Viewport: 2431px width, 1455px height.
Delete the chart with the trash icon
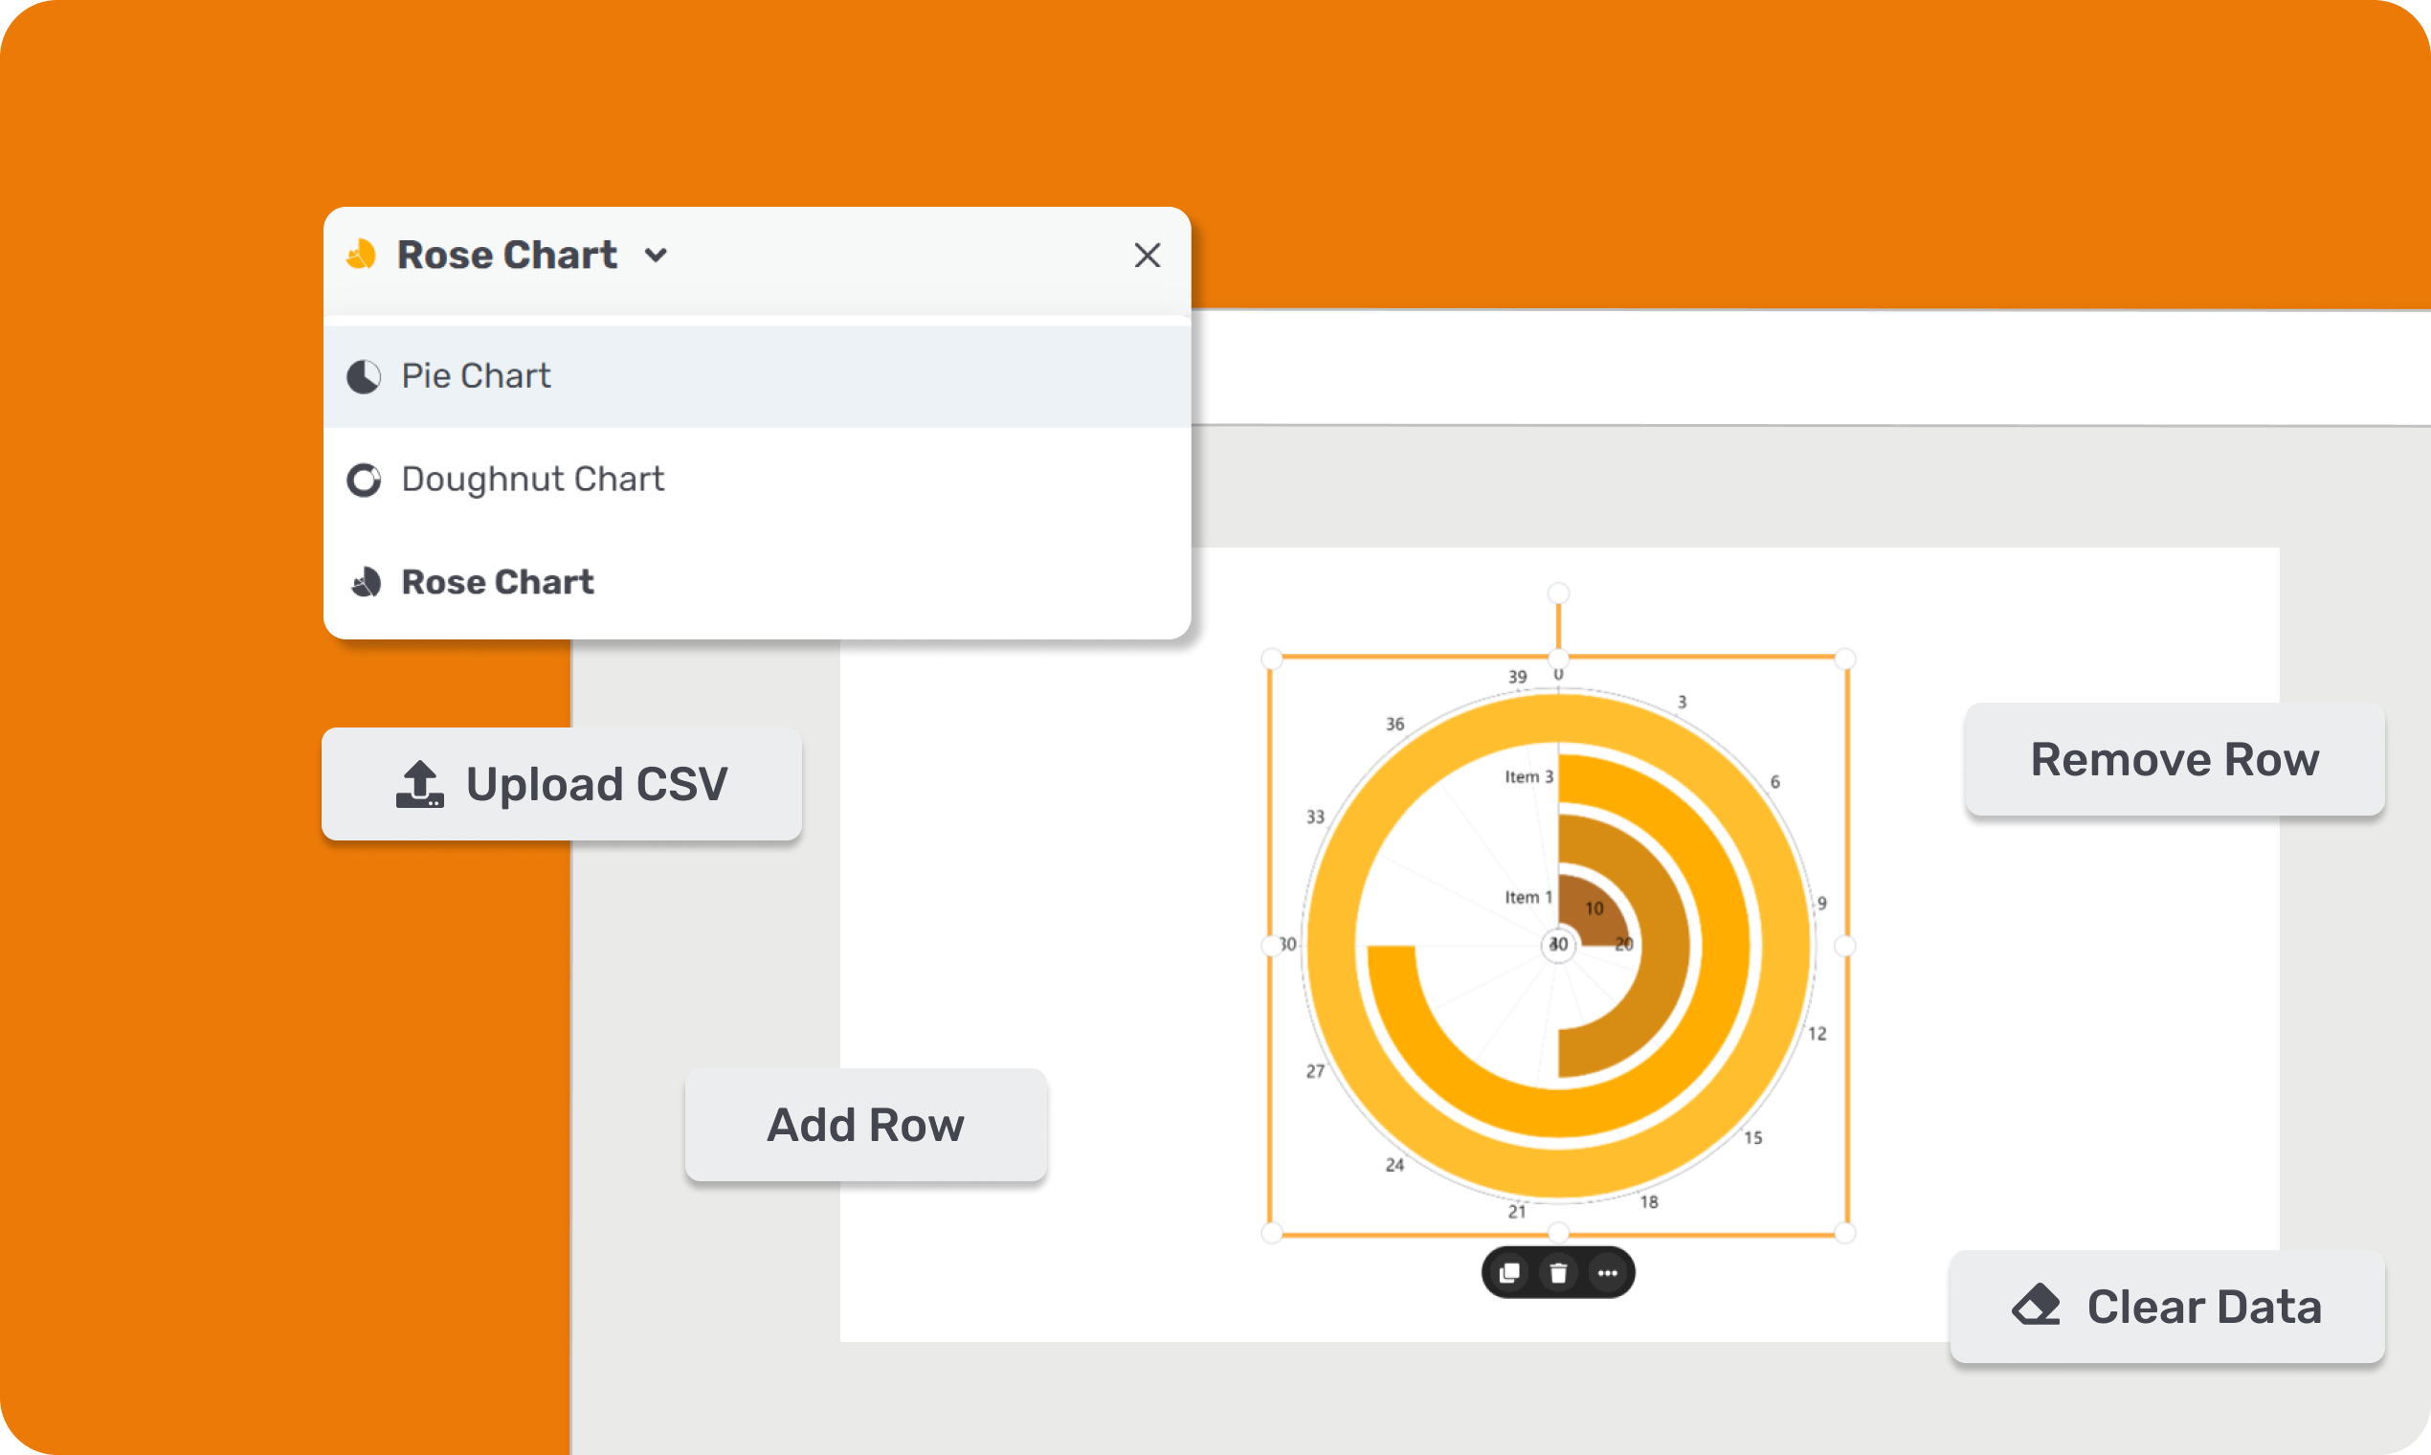(x=1558, y=1272)
